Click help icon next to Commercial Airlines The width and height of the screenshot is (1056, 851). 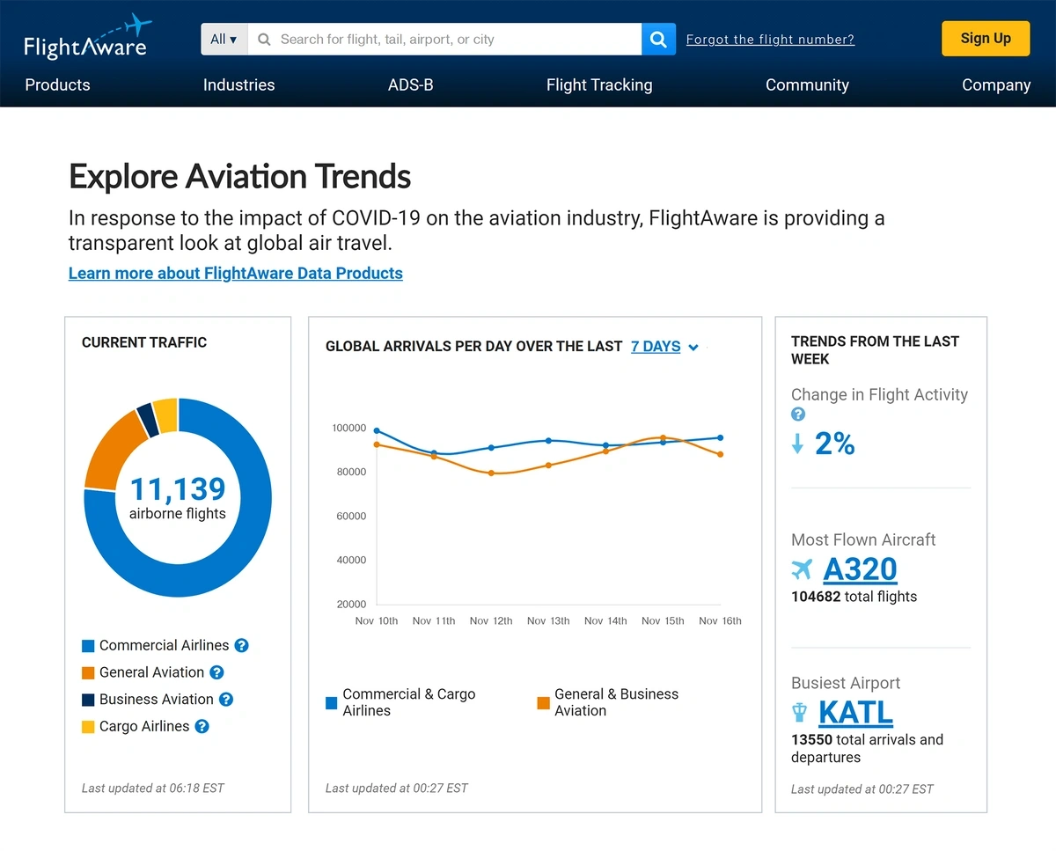pyautogui.click(x=242, y=645)
